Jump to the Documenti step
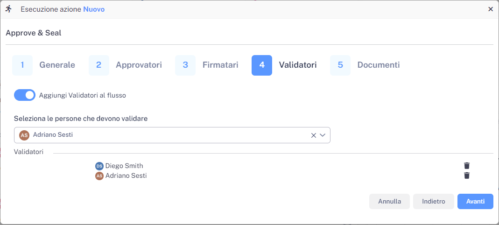The image size is (499, 225). point(378,65)
